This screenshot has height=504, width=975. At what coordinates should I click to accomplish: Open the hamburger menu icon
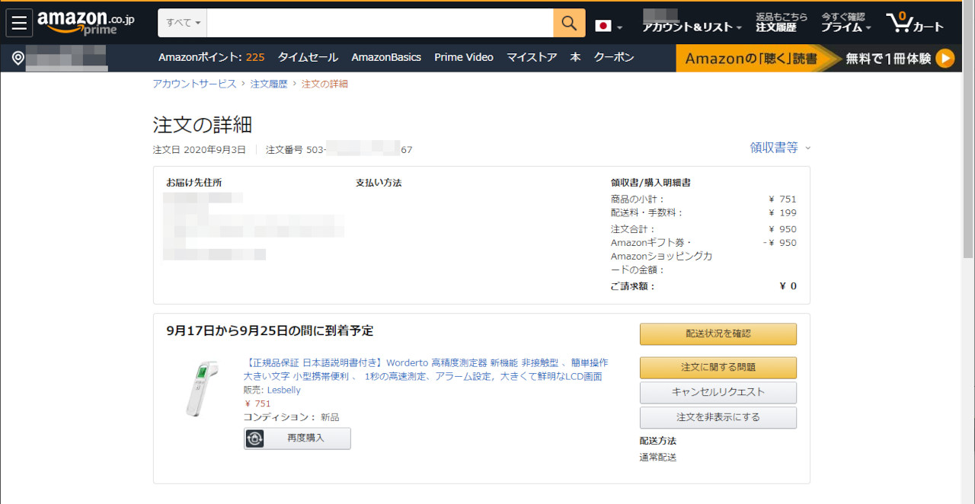(x=19, y=23)
